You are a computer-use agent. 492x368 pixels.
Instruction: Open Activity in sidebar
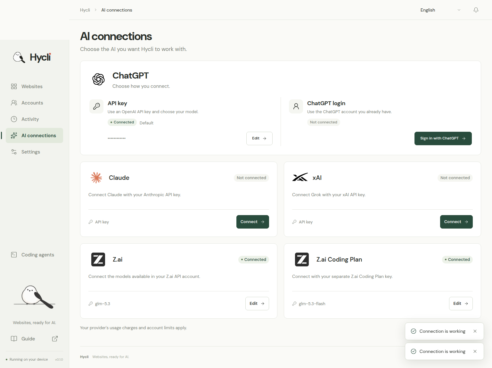coord(35,119)
